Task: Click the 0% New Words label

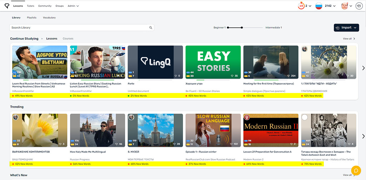Action: coord(81,96)
